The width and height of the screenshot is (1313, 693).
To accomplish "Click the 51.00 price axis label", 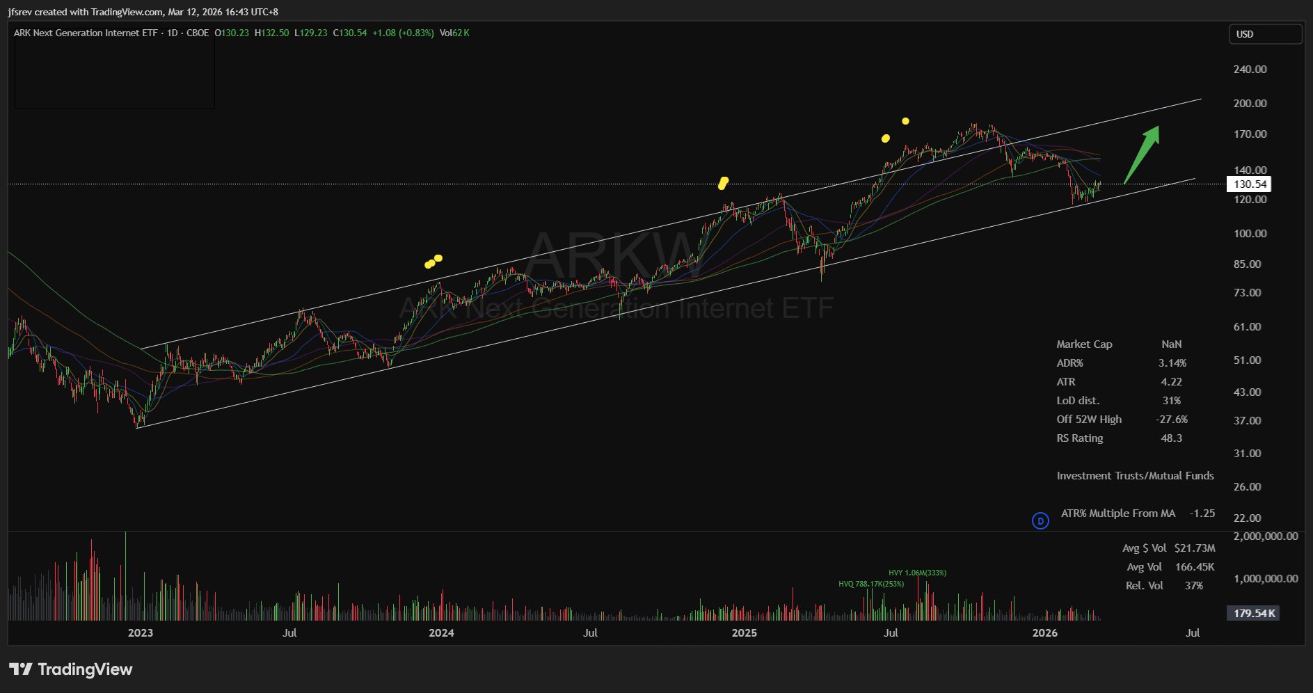I will tap(1247, 360).
